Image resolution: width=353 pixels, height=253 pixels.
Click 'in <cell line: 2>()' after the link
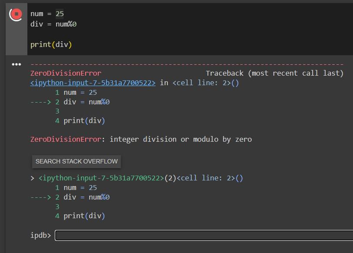pos(199,83)
